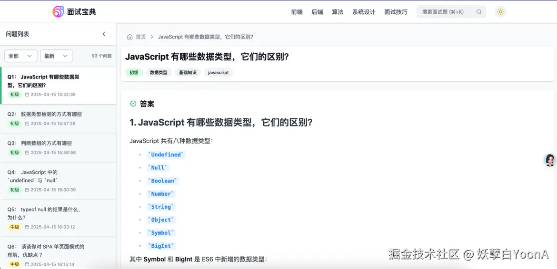The image size is (557, 269).
Task: Click the home icon in breadcrumb
Action: 130,37
